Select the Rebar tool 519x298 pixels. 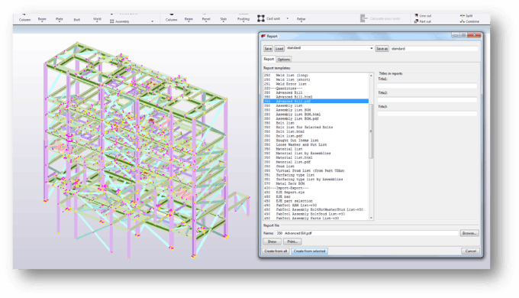pyautogui.click(x=301, y=19)
